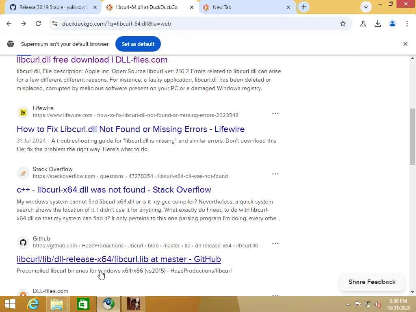Open more options for Github result
Image resolution: width=416 pixels, height=312 pixels.
click(275, 244)
